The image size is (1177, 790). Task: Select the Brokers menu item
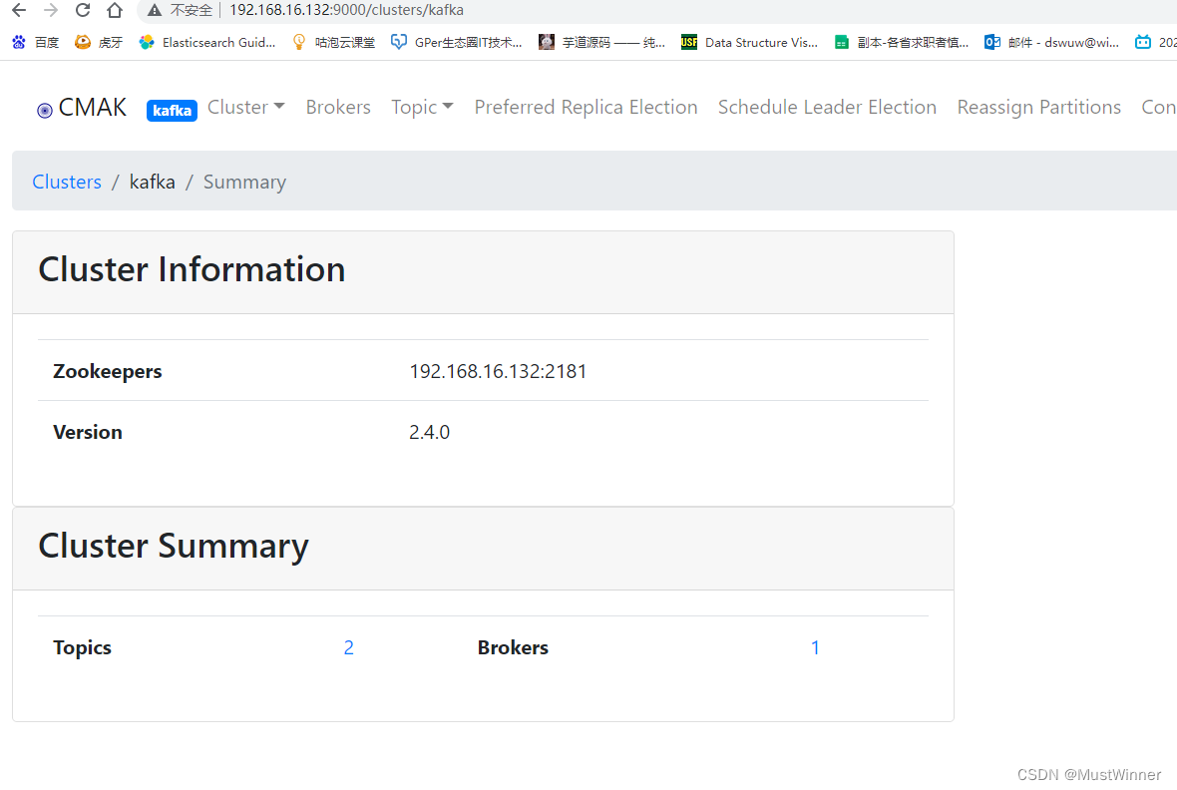[x=338, y=107]
